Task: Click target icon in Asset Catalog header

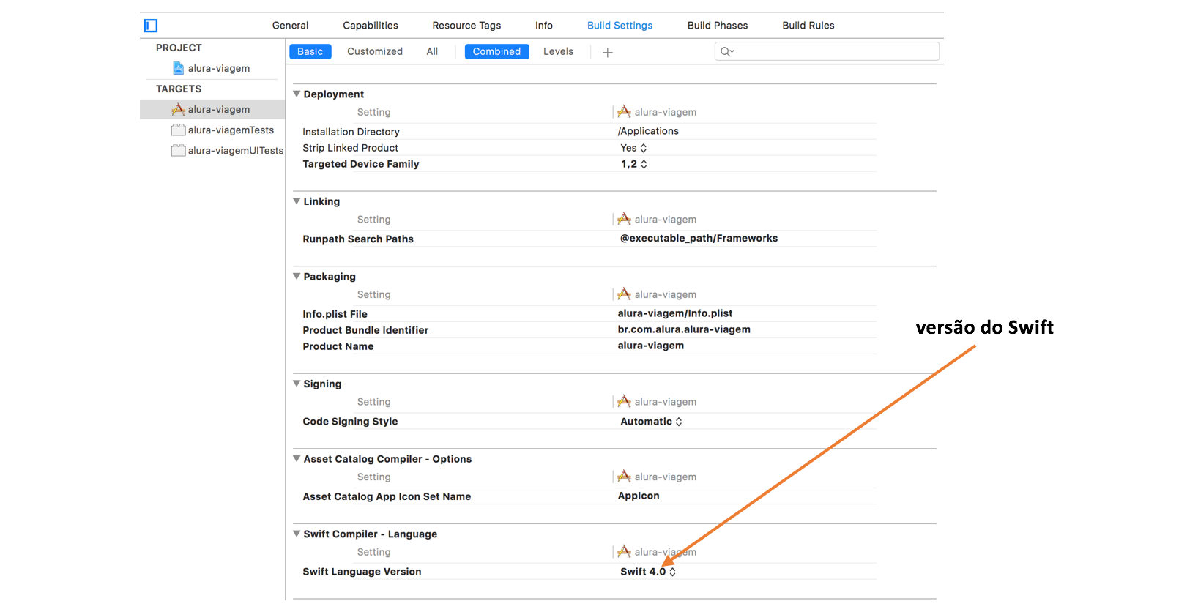Action: click(x=624, y=477)
